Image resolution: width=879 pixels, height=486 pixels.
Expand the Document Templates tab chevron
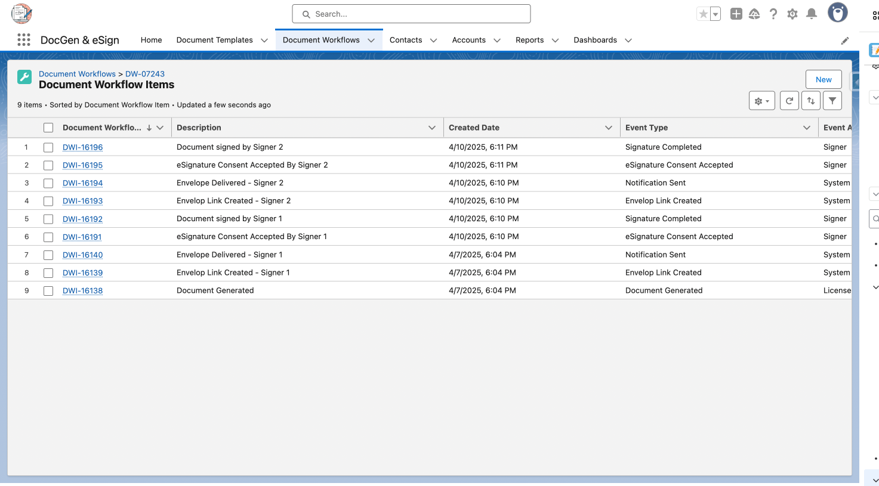click(x=264, y=41)
